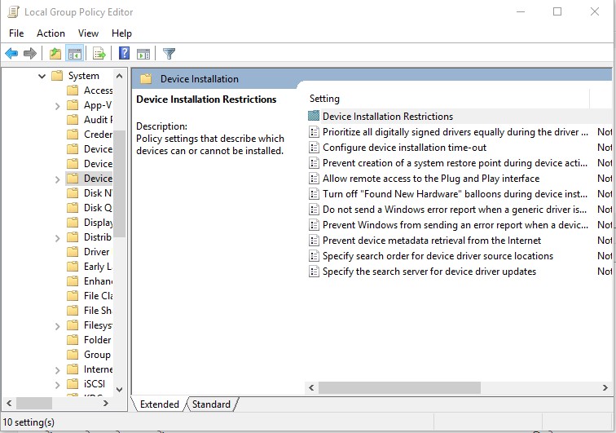Click the Up one level folder icon
Viewport: 616px width, 433px height.
coord(55,53)
